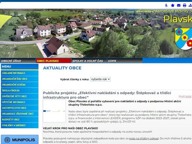The image size is (192, 144).
Task: Click the MENU sidebar header
Action: [x=19, y=67]
